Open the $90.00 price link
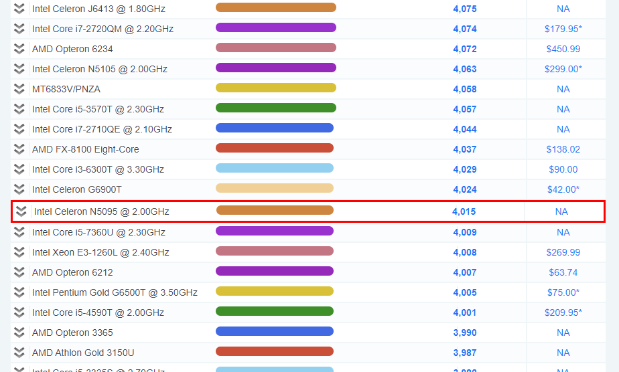This screenshot has height=372, width=619. point(563,169)
